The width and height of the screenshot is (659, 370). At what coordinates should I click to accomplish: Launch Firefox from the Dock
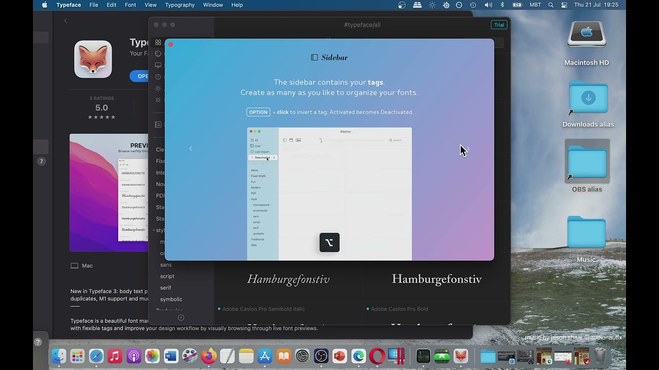(x=209, y=356)
